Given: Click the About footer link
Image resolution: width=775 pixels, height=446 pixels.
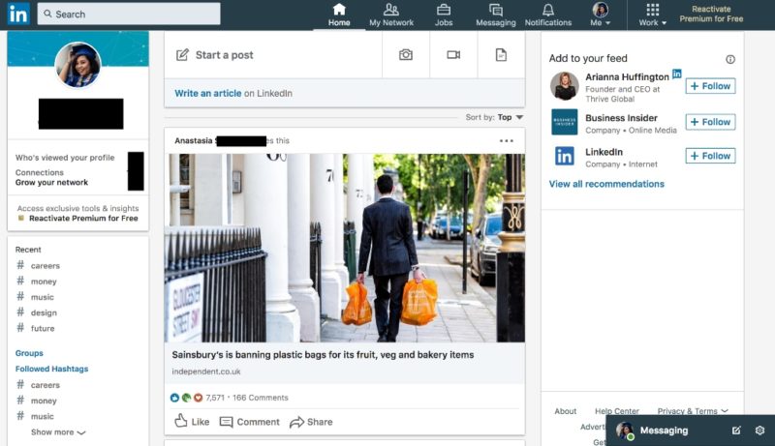Looking at the screenshot, I should [x=566, y=411].
